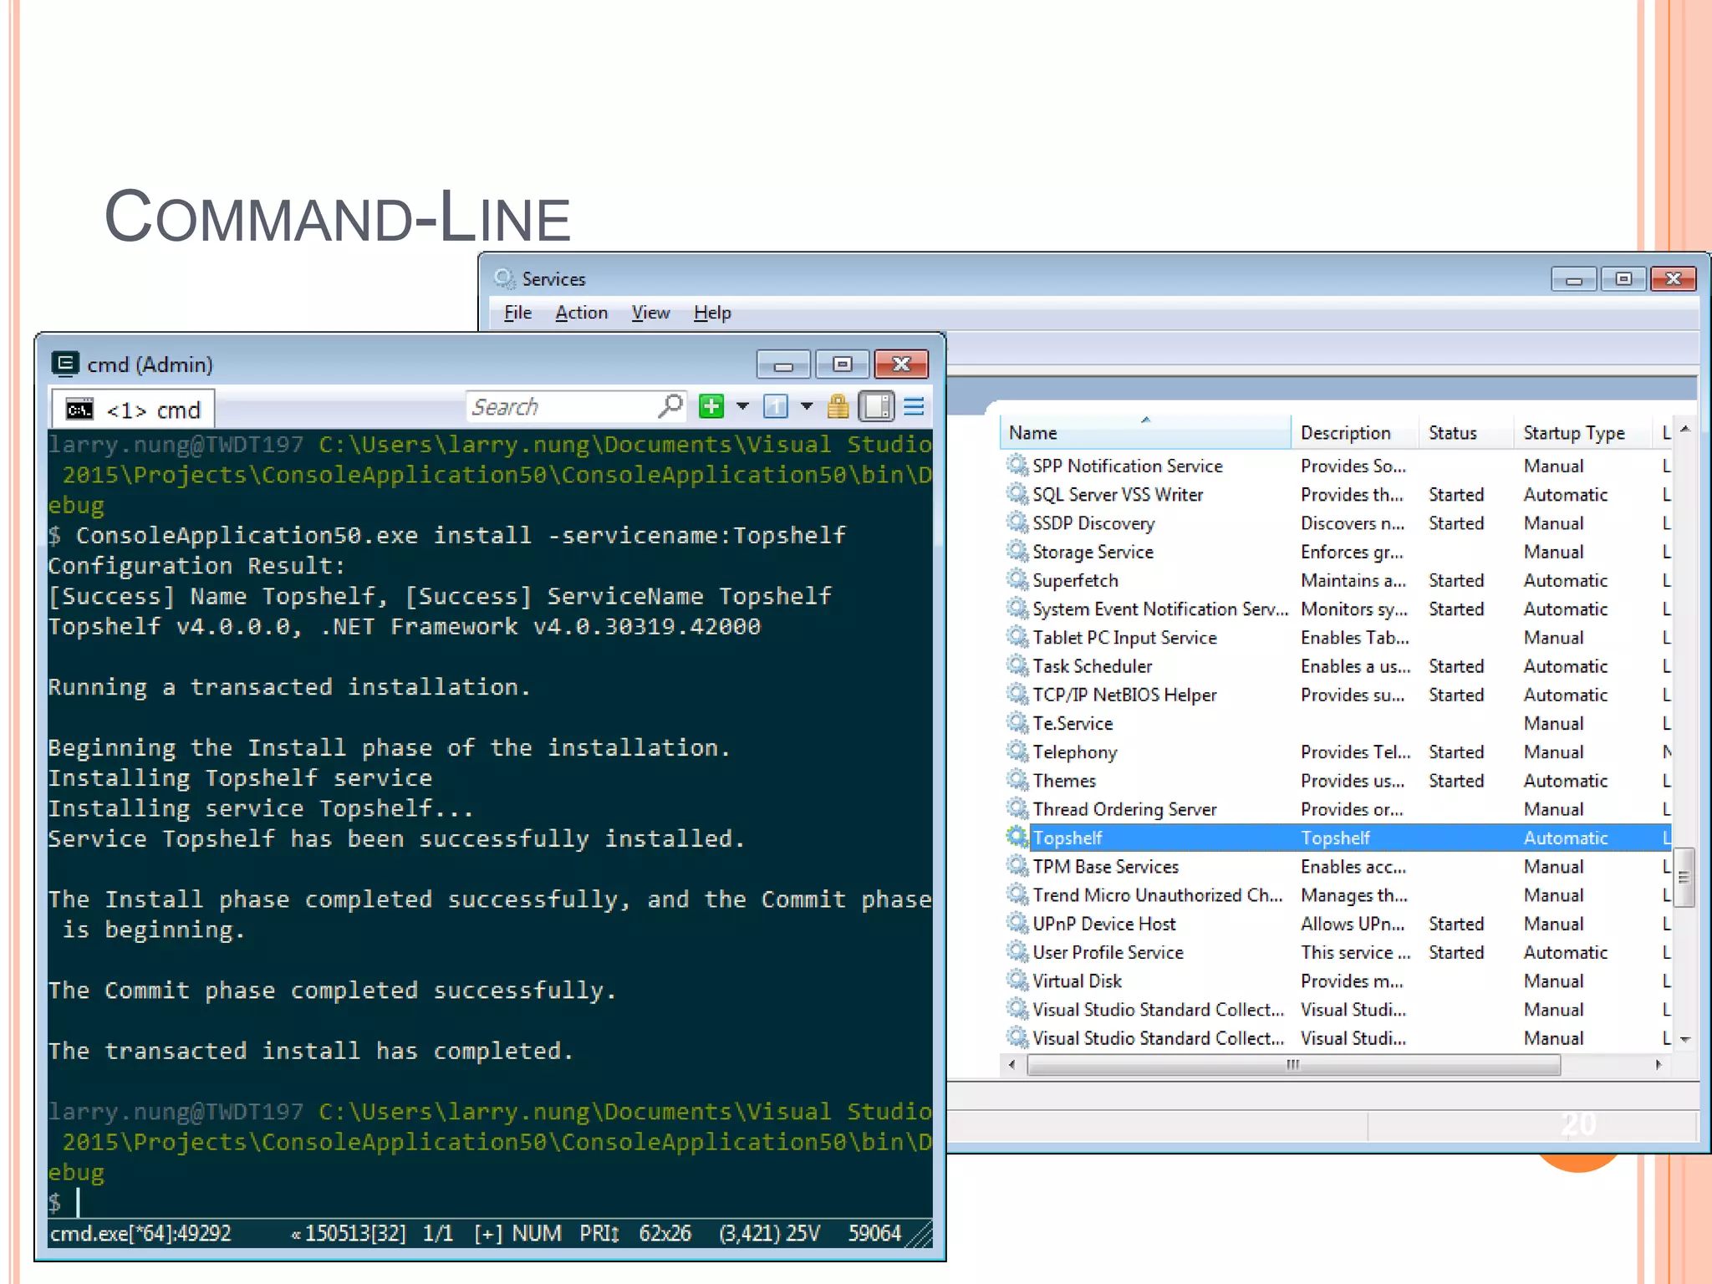Click horizontal scrollbar right arrow in Services

point(1658,1065)
